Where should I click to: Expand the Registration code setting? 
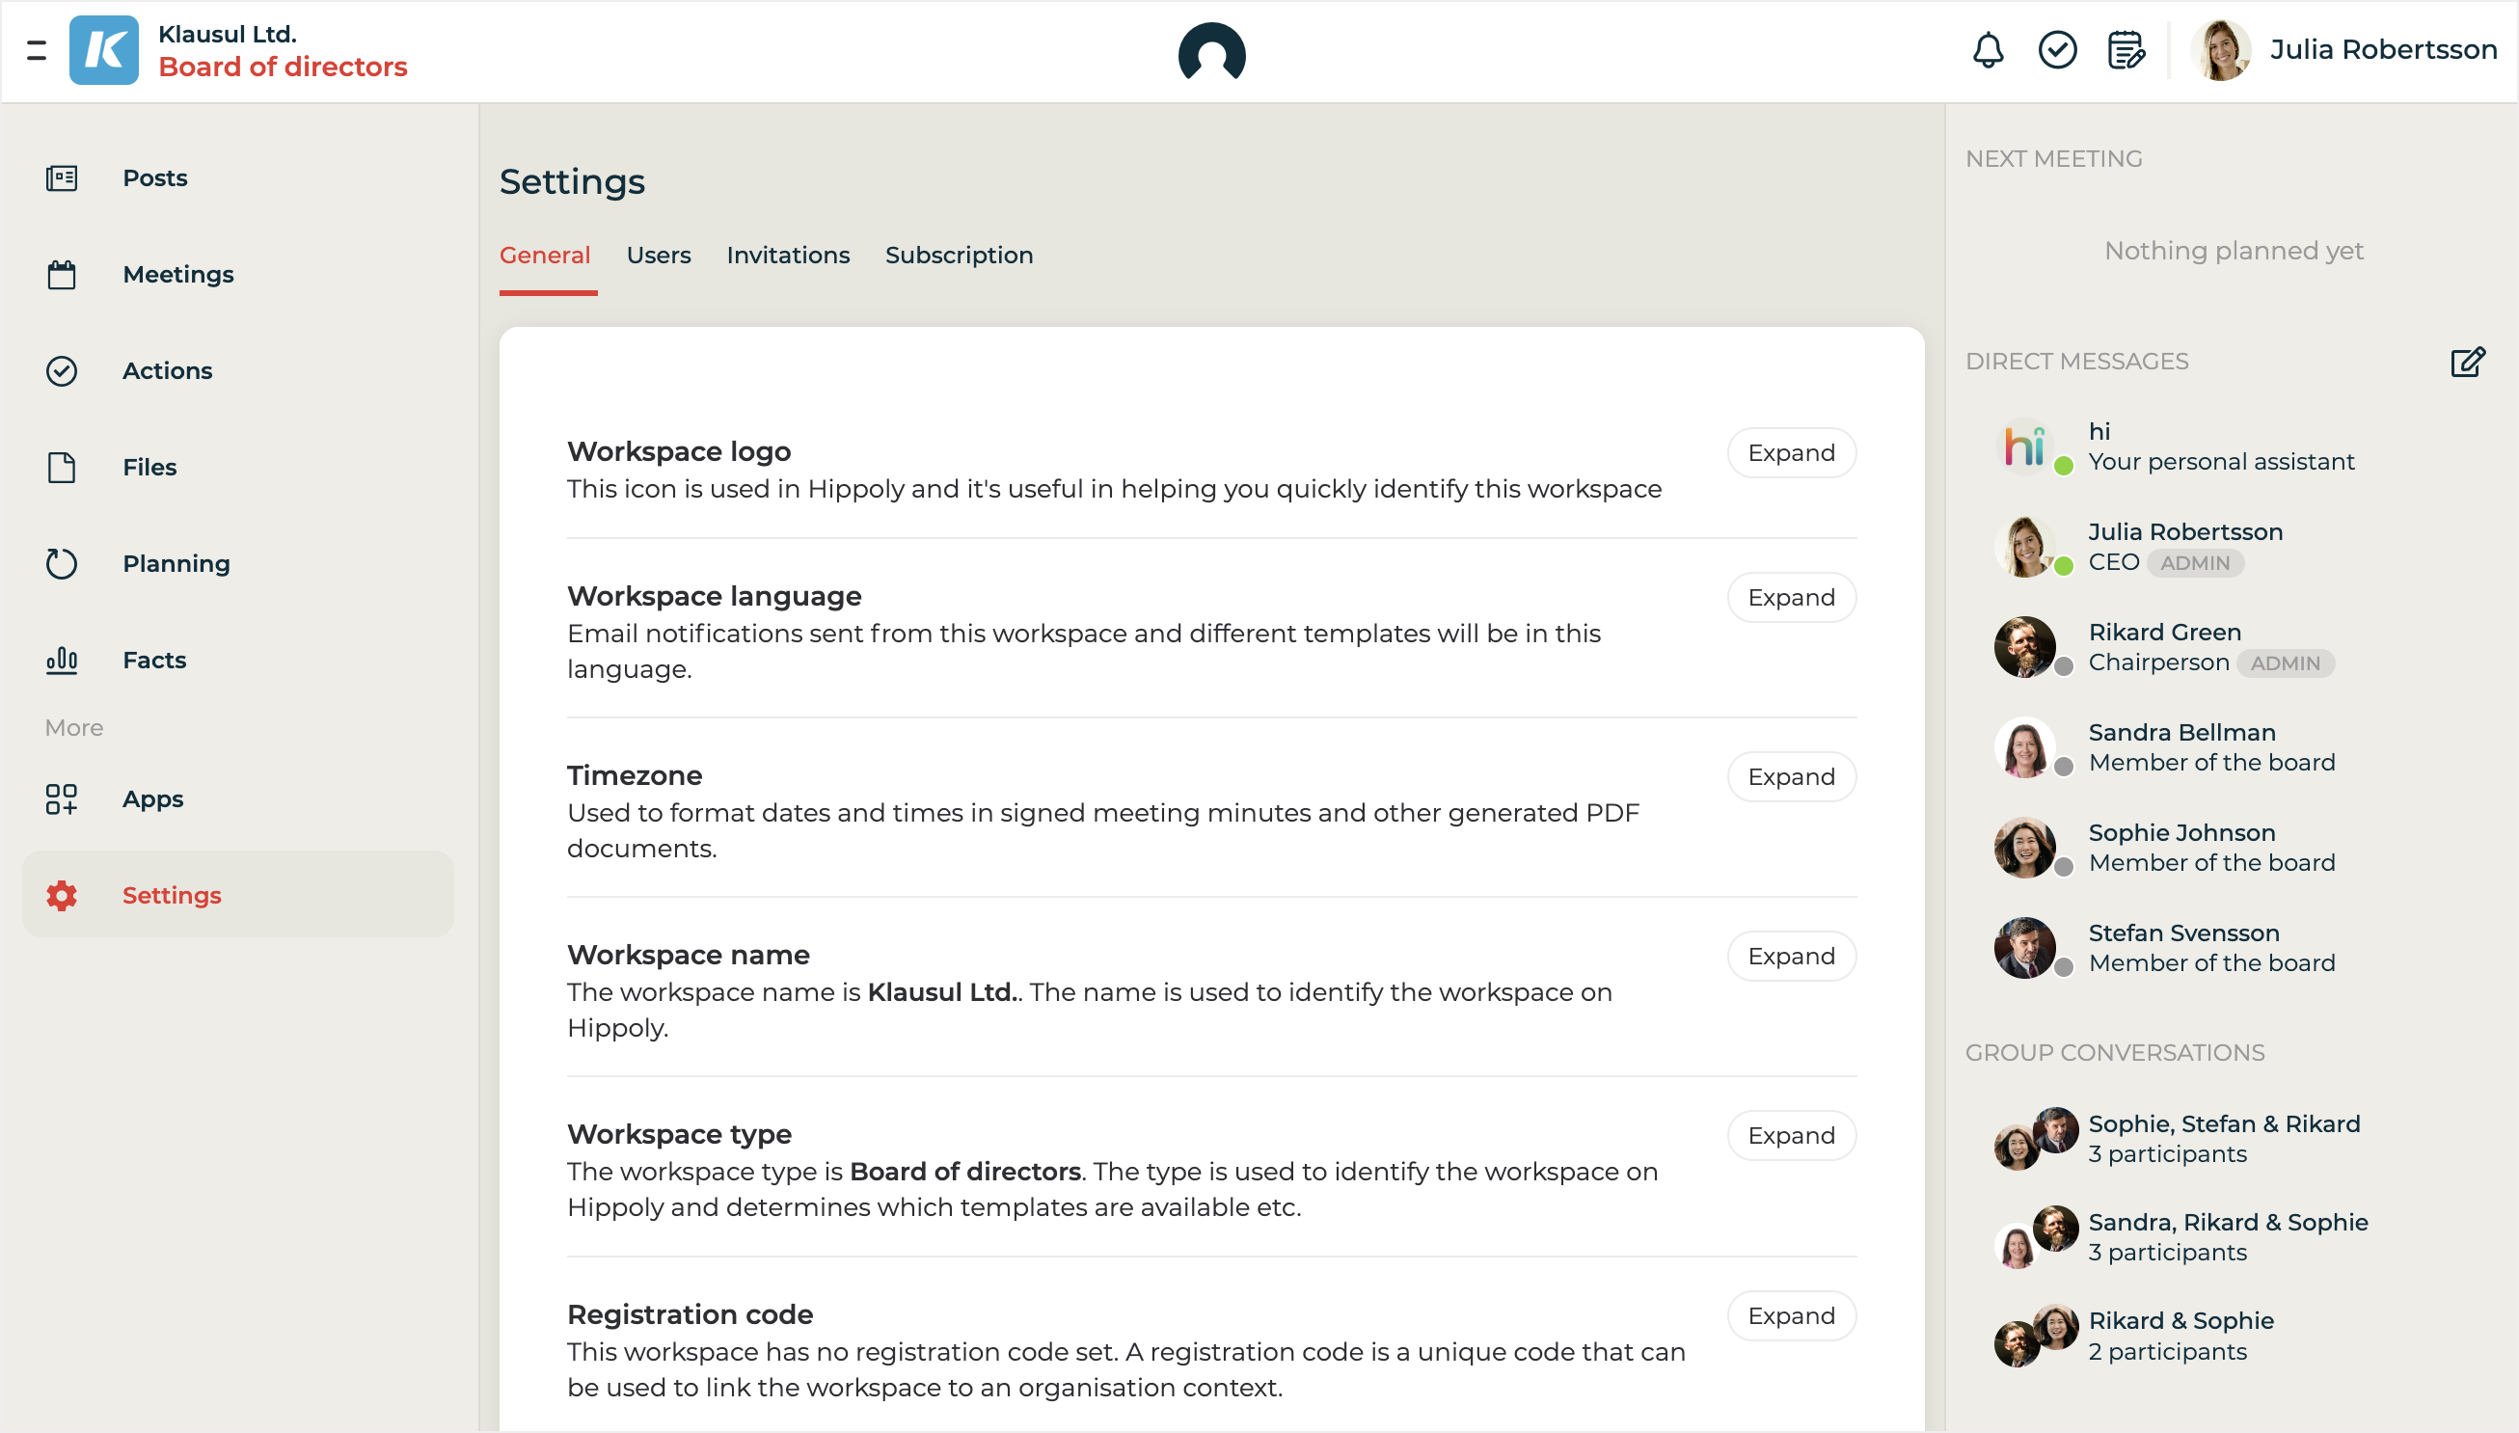(1791, 1316)
